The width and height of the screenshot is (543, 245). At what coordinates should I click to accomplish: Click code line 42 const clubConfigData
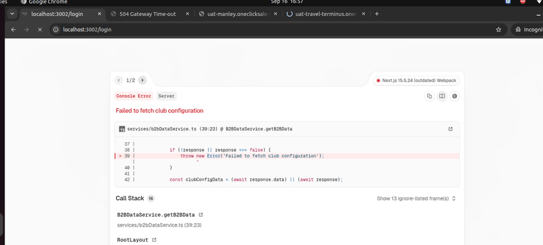[256, 179]
